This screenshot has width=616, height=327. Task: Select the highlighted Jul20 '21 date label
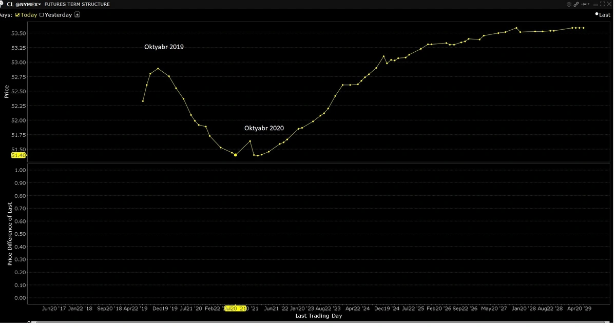(236, 309)
